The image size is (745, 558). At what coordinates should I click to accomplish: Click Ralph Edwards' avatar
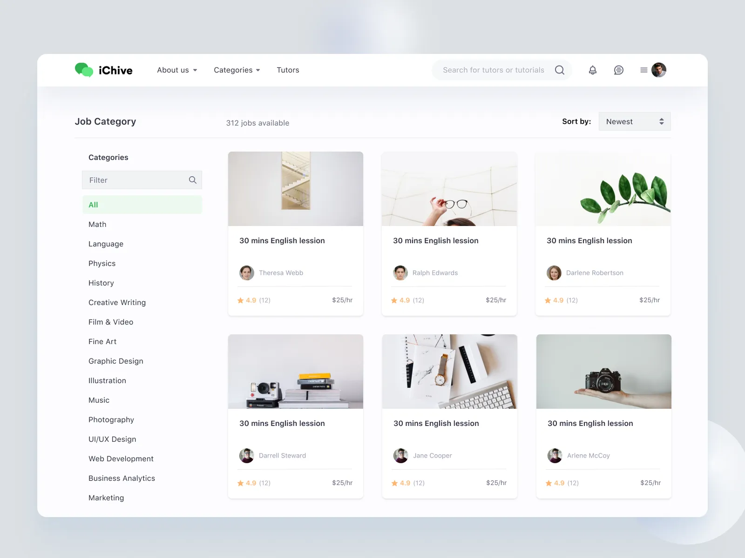400,273
